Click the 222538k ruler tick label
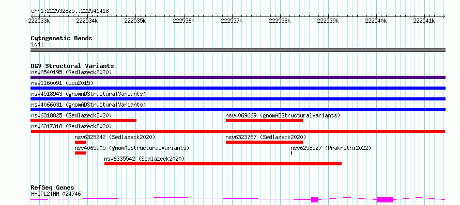460x205 pixels. pos(280,21)
